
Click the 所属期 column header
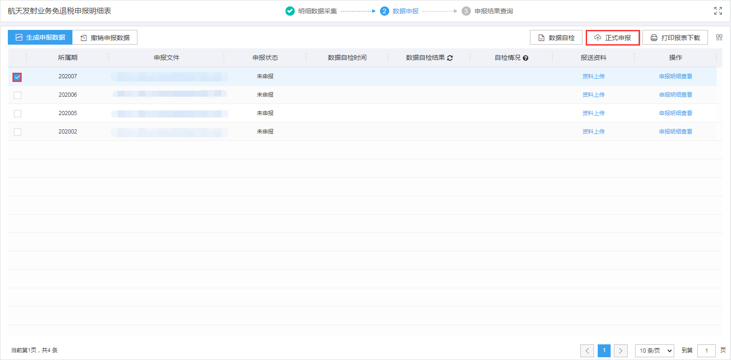tap(68, 58)
